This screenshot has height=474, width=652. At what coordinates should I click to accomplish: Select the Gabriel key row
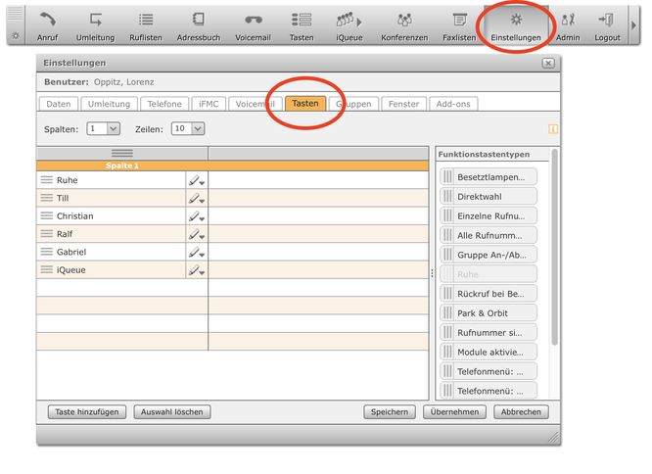point(111,252)
